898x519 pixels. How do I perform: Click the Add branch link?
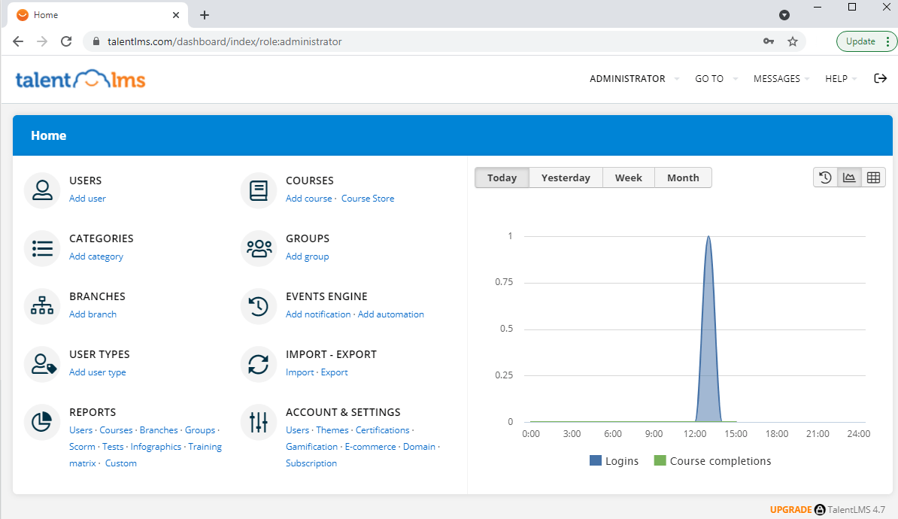(93, 314)
